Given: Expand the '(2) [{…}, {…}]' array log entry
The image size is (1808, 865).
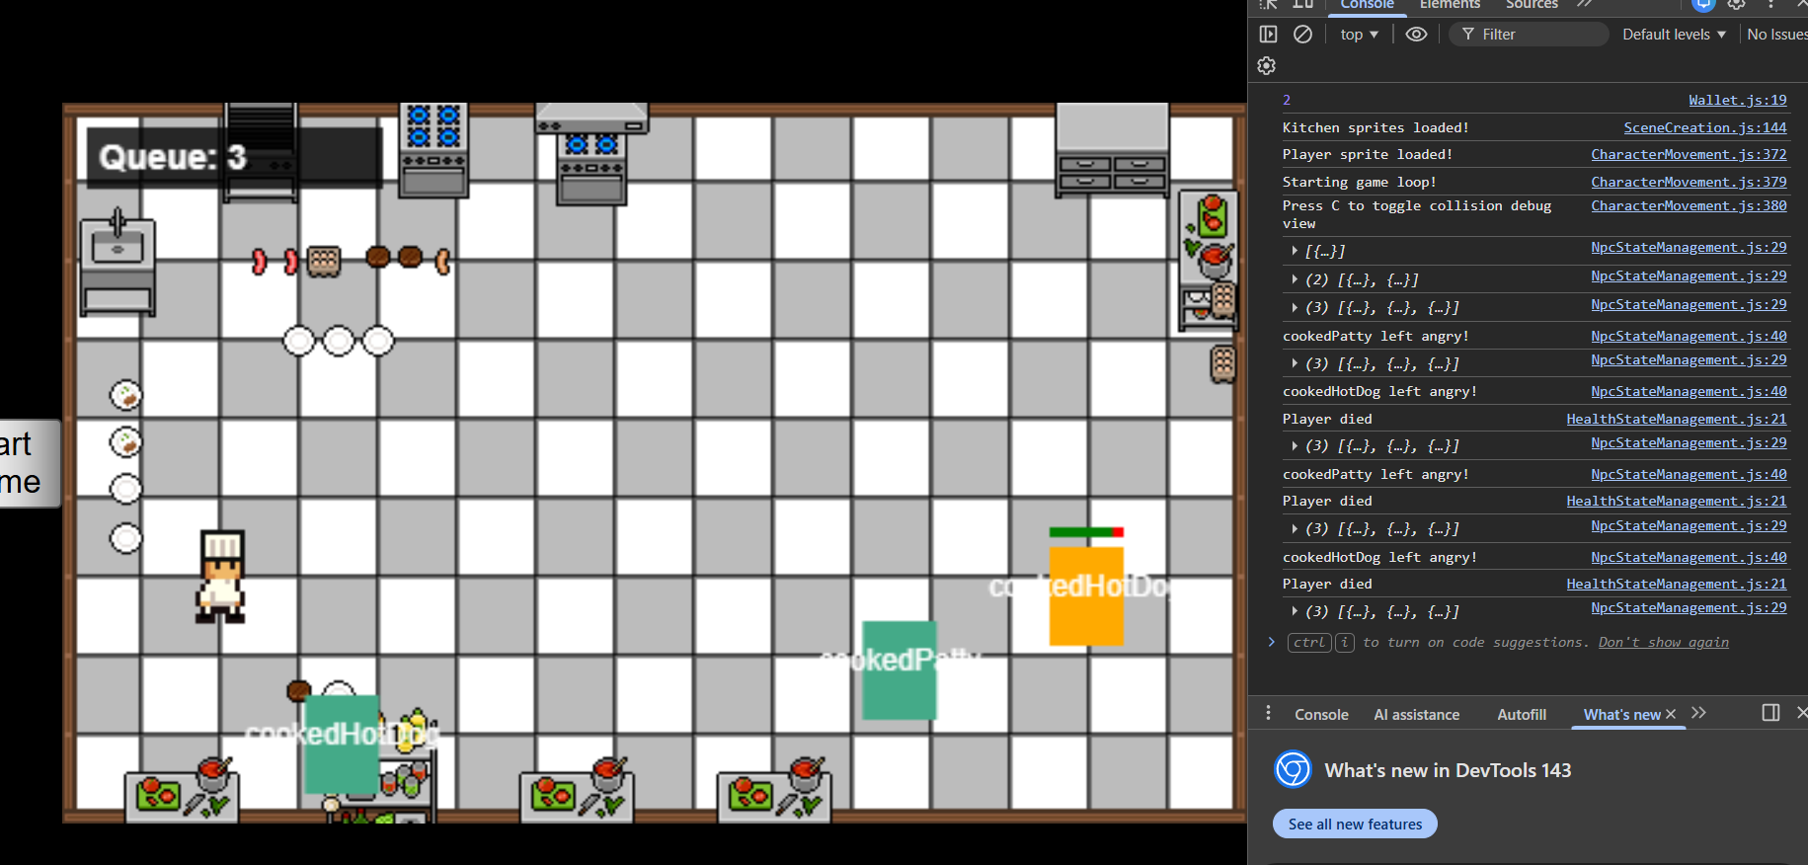Looking at the screenshot, I should point(1295,279).
